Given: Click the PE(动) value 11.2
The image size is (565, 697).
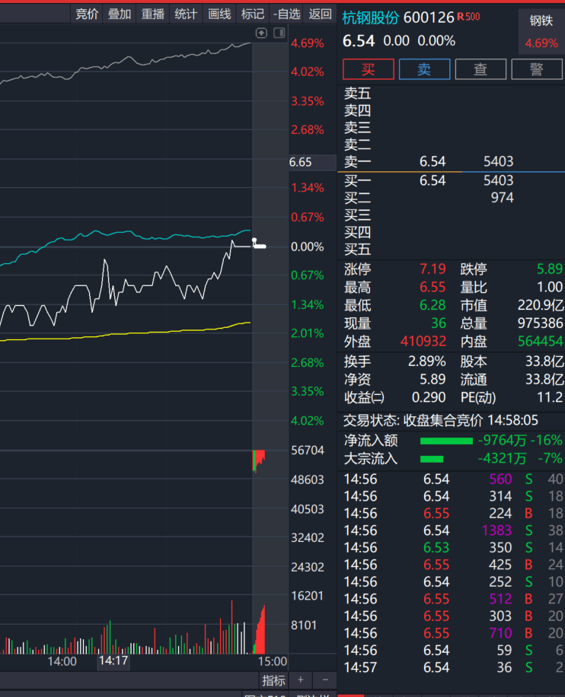Looking at the screenshot, I should coord(550,397).
